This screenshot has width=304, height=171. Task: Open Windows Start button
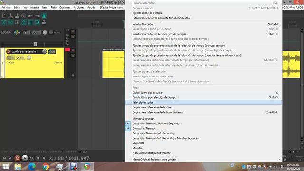click(5, 167)
